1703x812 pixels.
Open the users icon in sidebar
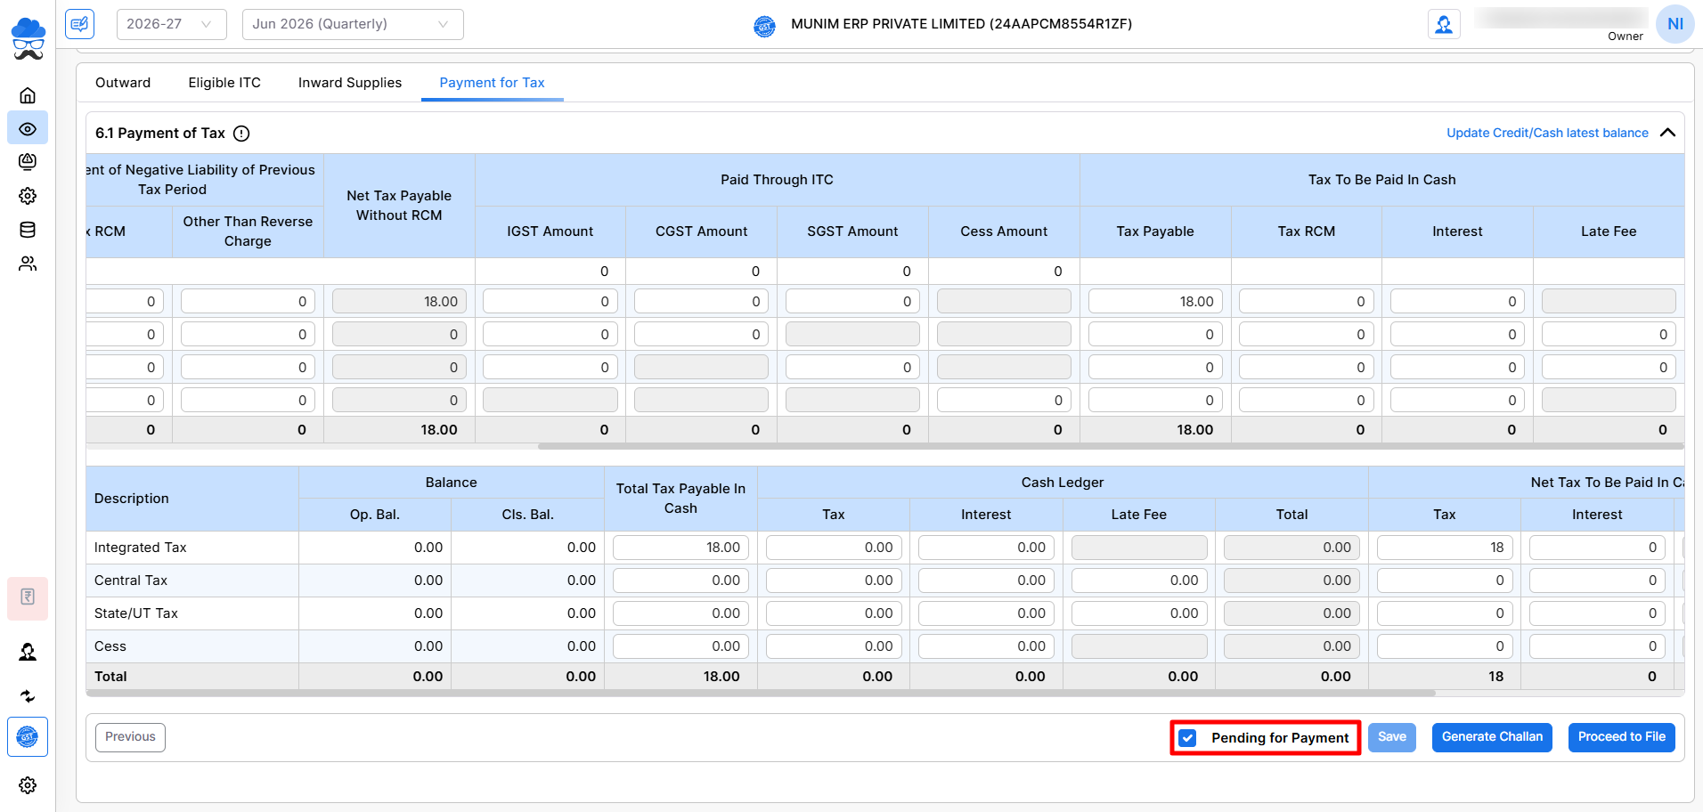28,264
